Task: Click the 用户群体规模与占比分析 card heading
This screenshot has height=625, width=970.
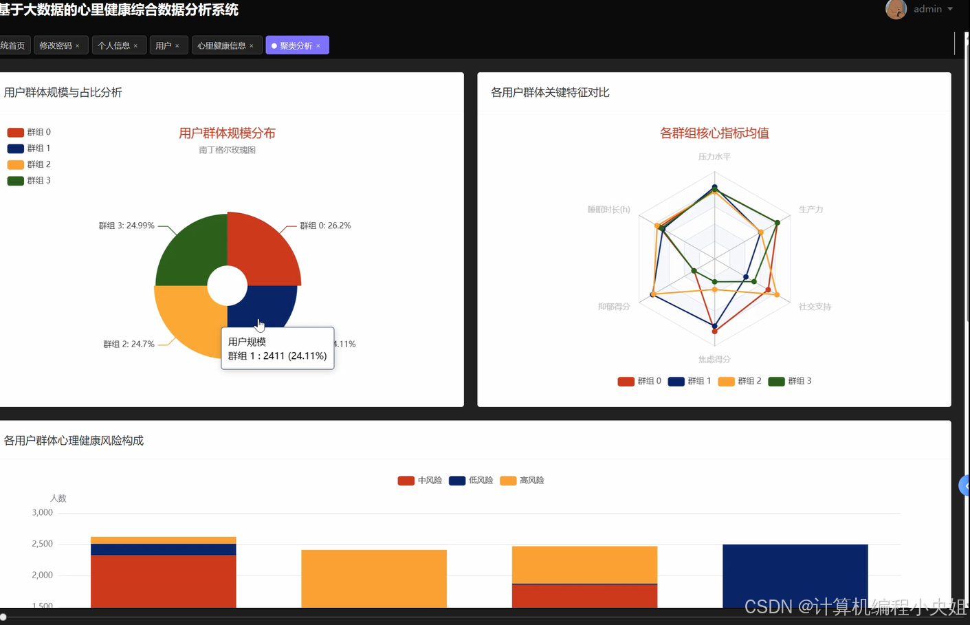Action: tap(63, 93)
